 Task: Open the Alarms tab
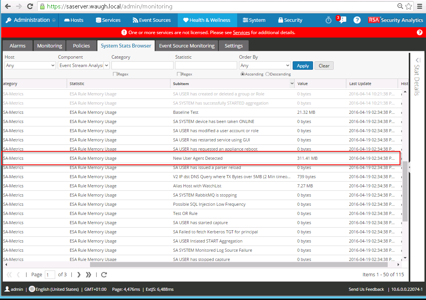(18, 46)
